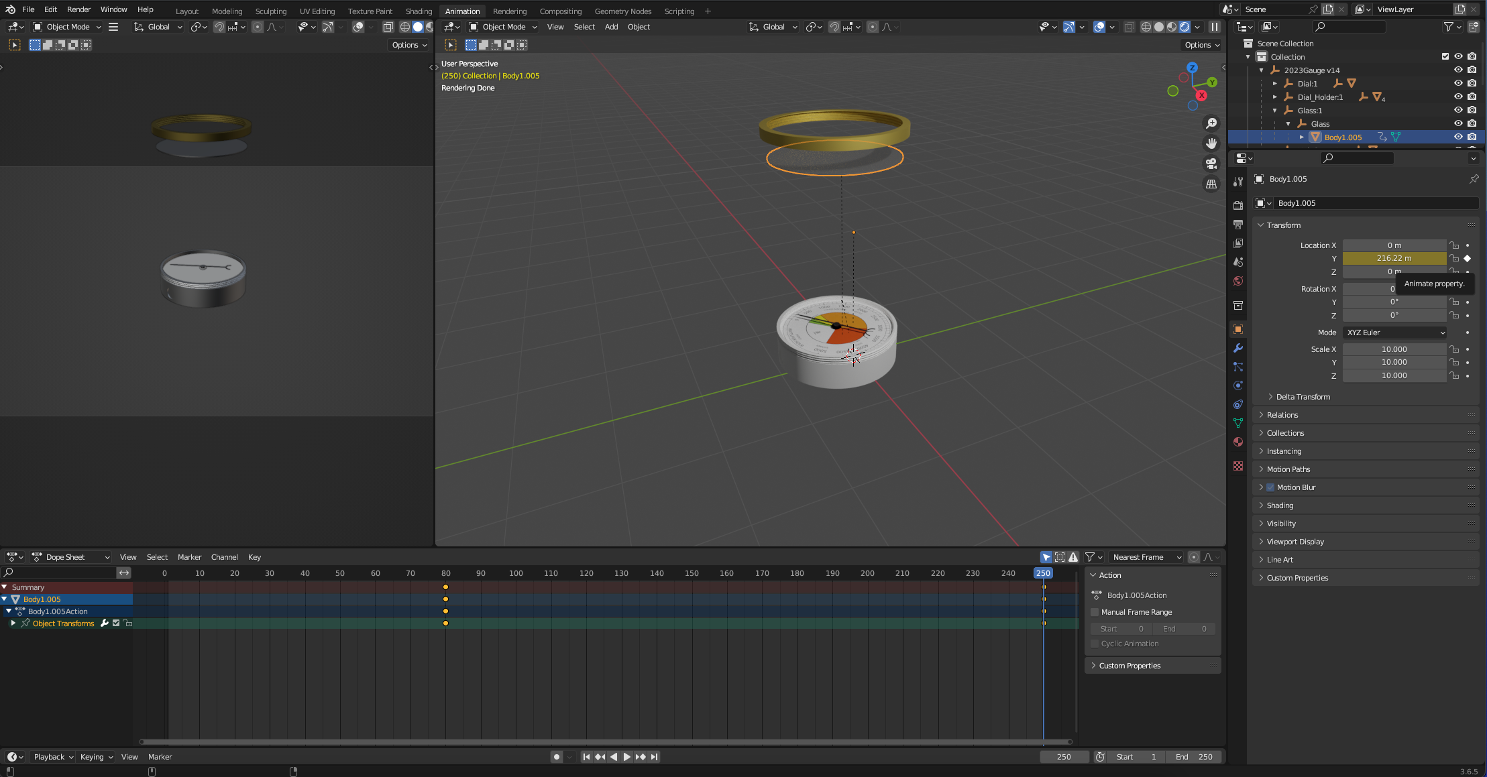Screen dimensions: 1487x777
Task: Open the Key menu in the Dope Sheet
Action: pos(254,557)
